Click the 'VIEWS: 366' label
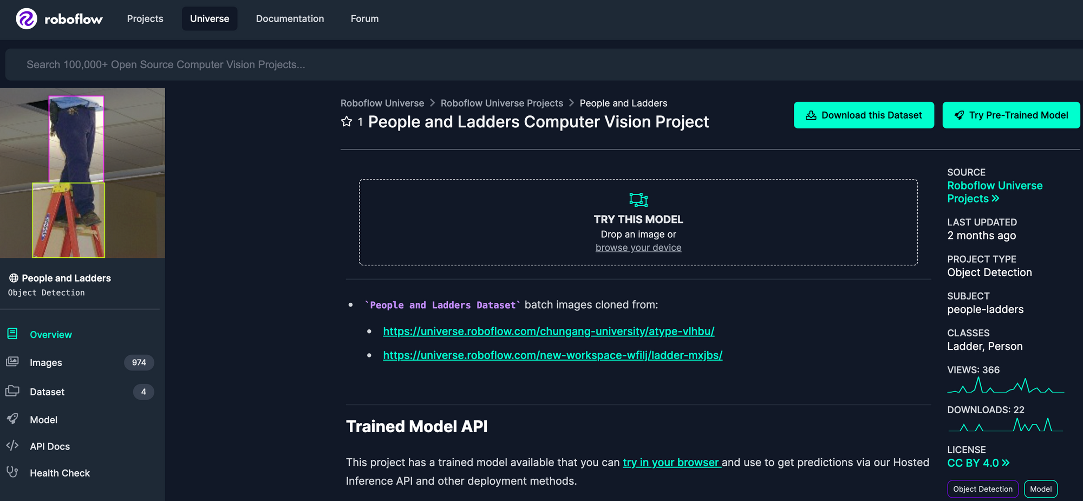1083x501 pixels. (974, 370)
